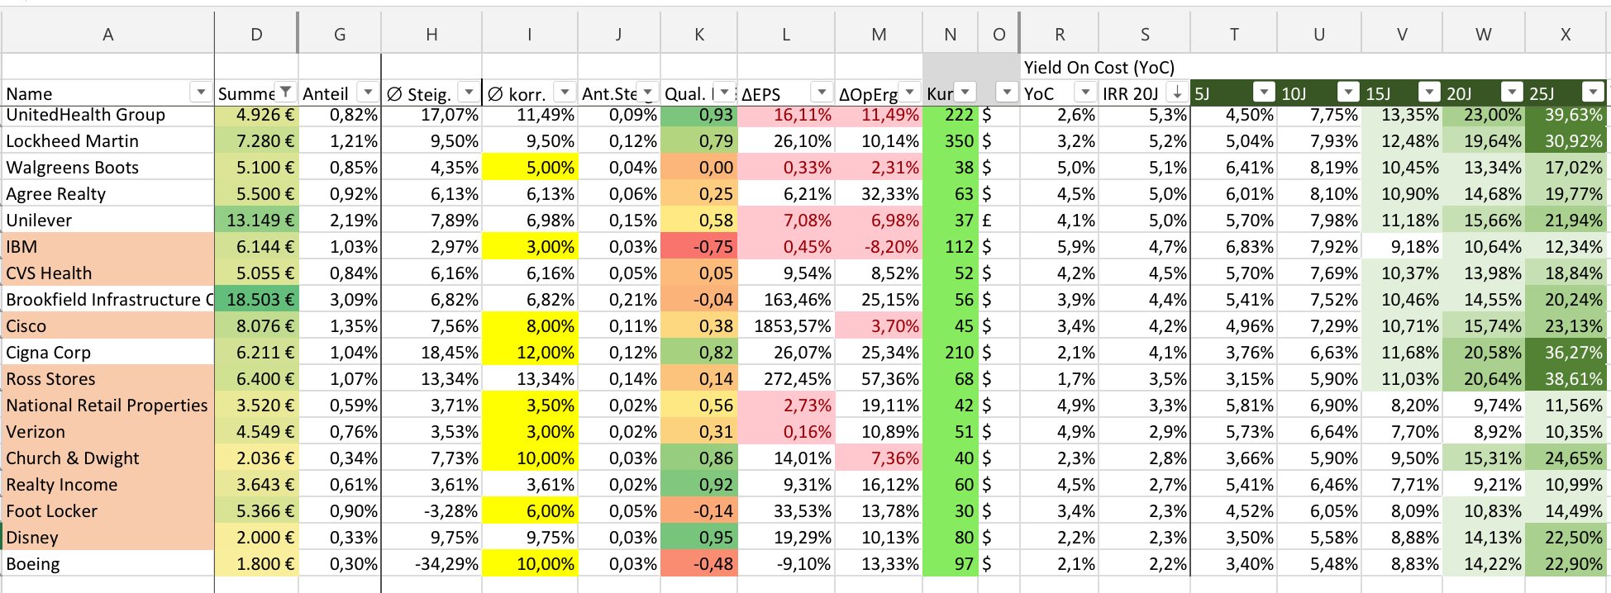Screen dimensions: 1611x593
Task: Expand the ∅ Steig. filter dropdown
Action: (x=469, y=93)
